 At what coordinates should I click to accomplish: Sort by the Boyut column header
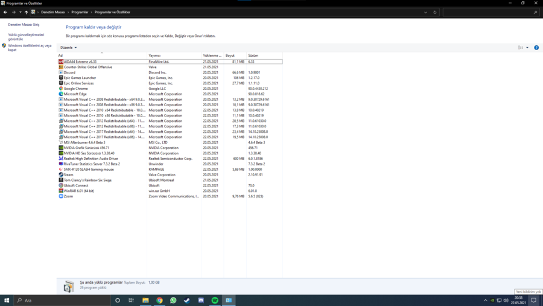point(235,56)
